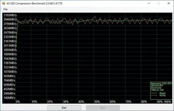Click the stornvme driver label
Screen dimensions: 174x111
(156, 88)
